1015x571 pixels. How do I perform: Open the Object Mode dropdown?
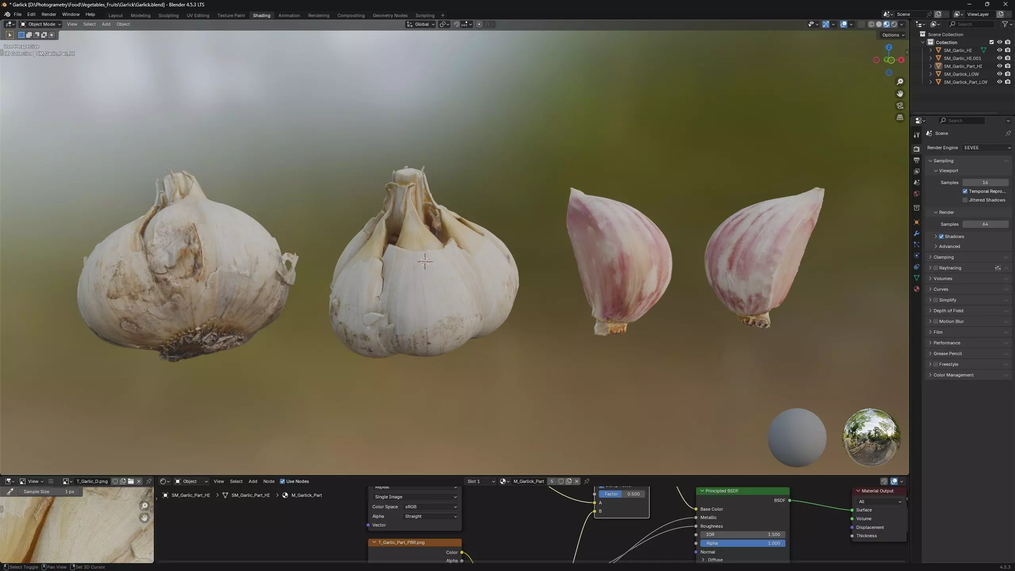tap(41, 24)
